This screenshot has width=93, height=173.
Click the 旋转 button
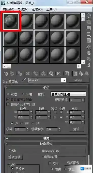76,129
